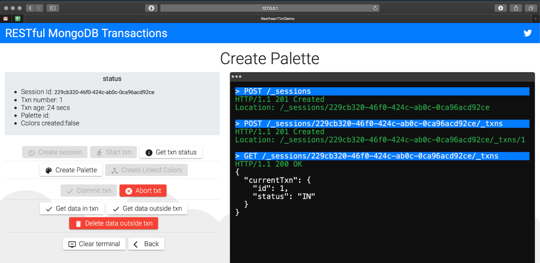Viewport: 540px width, 263px height.
Task: Click Create Linked Colors
Action: click(x=147, y=170)
